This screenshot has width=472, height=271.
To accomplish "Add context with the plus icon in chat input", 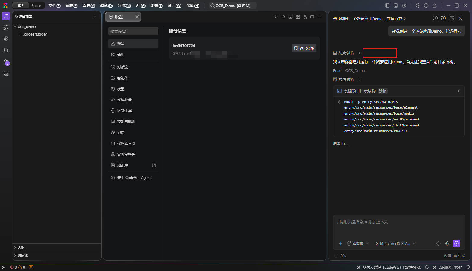I will coord(341,244).
